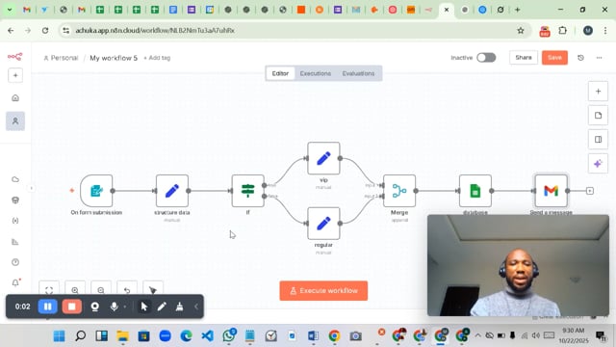Open the If condition node
Screen dimensions: 616x347
pyautogui.click(x=248, y=191)
